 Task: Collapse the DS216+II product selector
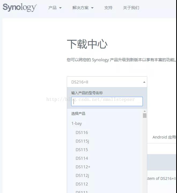(107, 82)
